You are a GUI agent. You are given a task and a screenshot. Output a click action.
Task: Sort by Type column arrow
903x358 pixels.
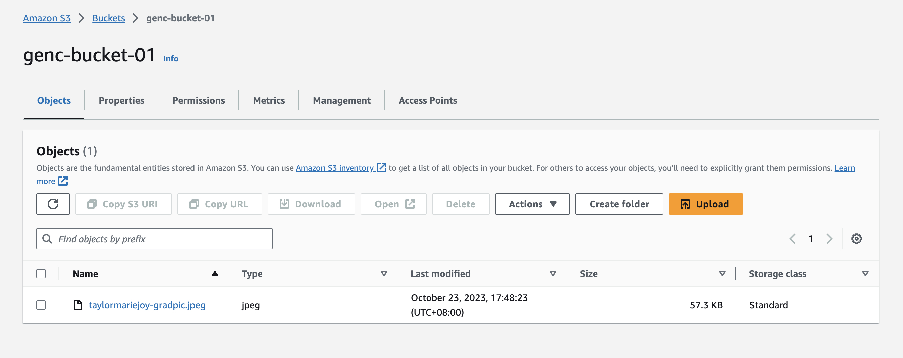[x=384, y=273]
